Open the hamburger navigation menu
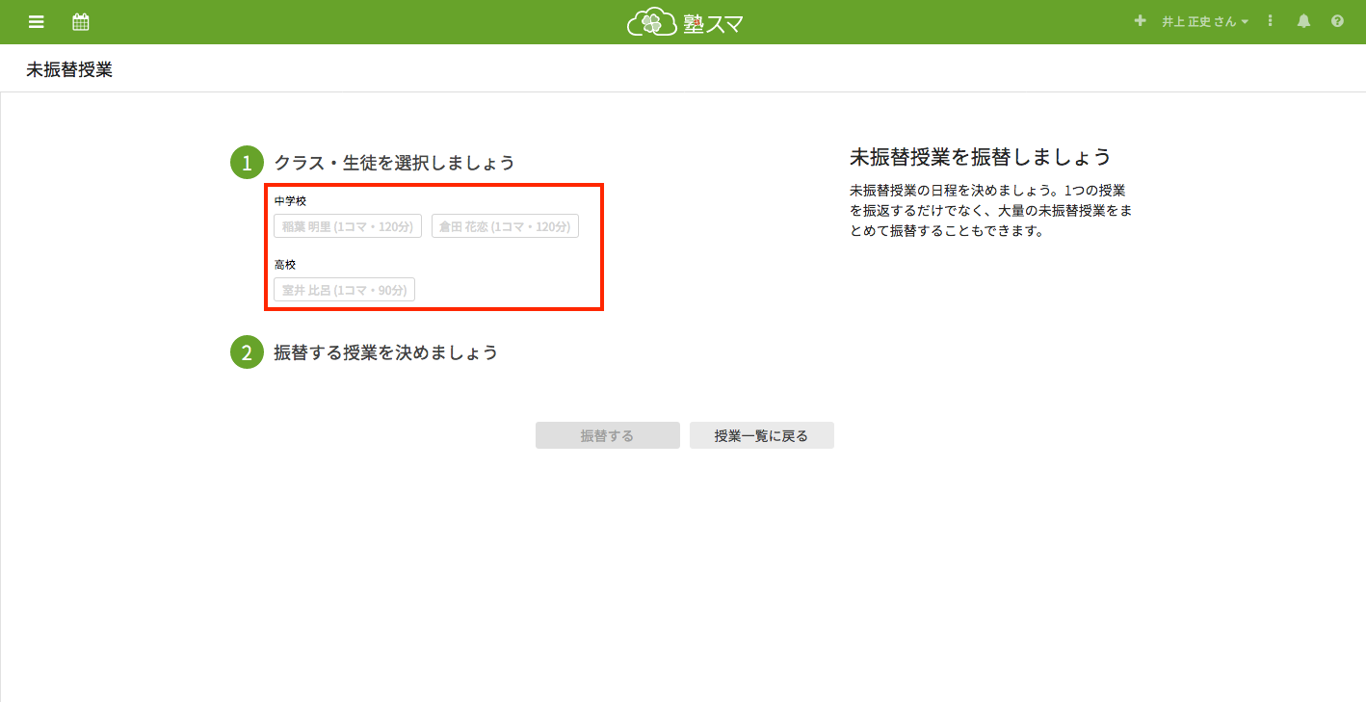The image size is (1366, 702). coord(37,21)
